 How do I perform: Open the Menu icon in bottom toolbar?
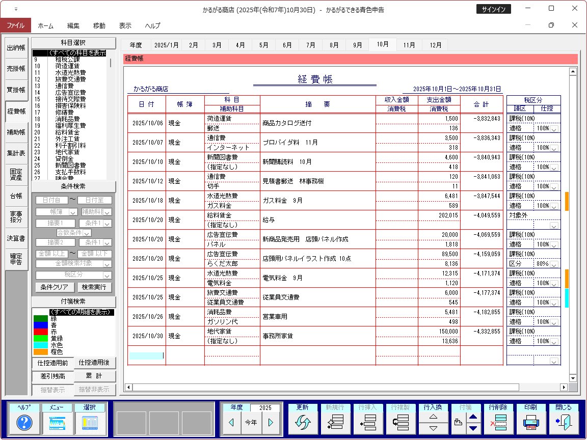click(x=57, y=422)
